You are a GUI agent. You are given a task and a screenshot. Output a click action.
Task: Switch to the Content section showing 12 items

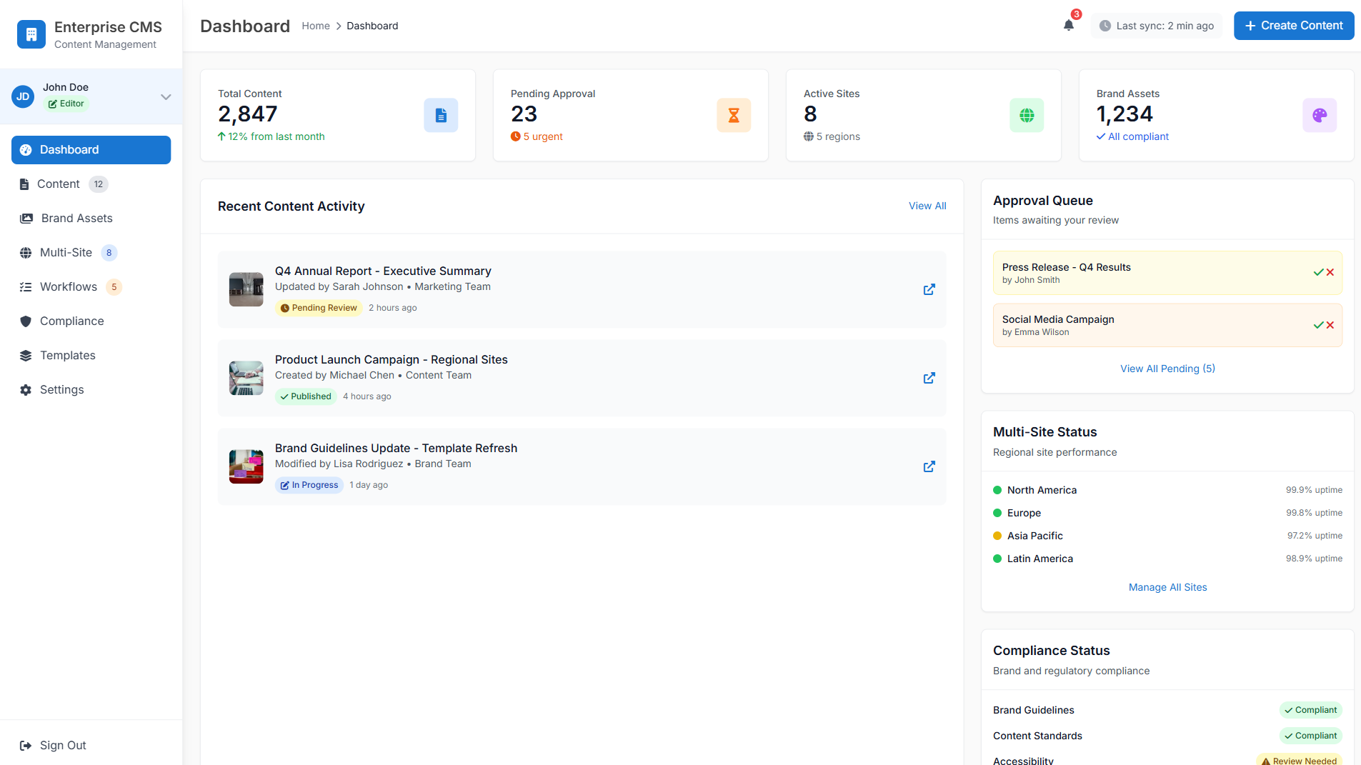59,184
